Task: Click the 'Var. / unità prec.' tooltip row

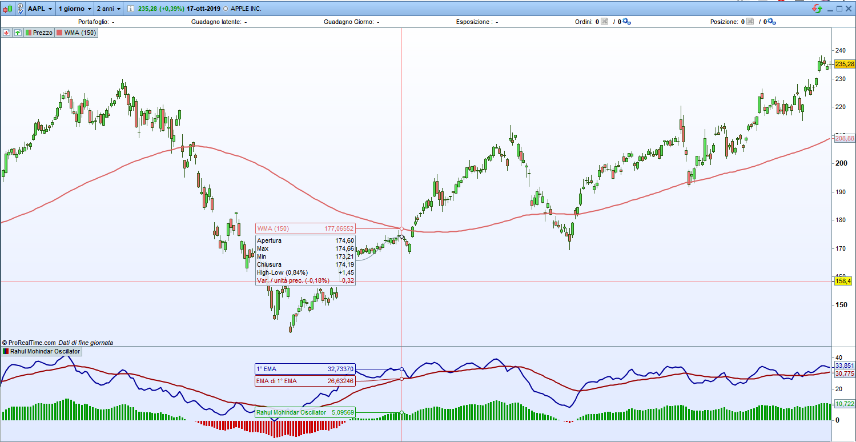Action: coord(305,280)
